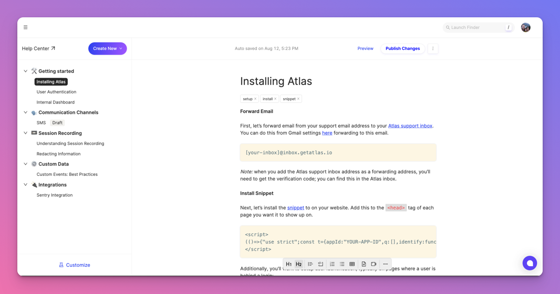Insert a bulleted list
Image resolution: width=560 pixels, height=294 pixels.
coord(342,264)
